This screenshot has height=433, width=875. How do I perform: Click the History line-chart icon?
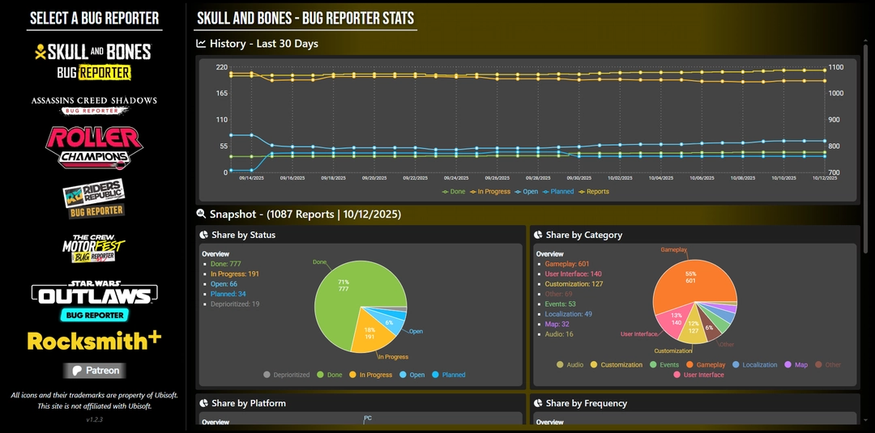point(202,44)
